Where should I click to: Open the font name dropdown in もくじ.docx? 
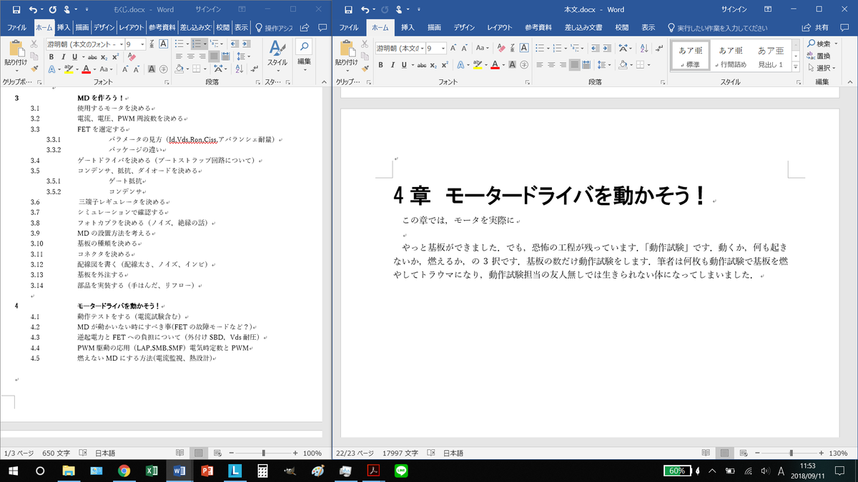click(x=122, y=44)
